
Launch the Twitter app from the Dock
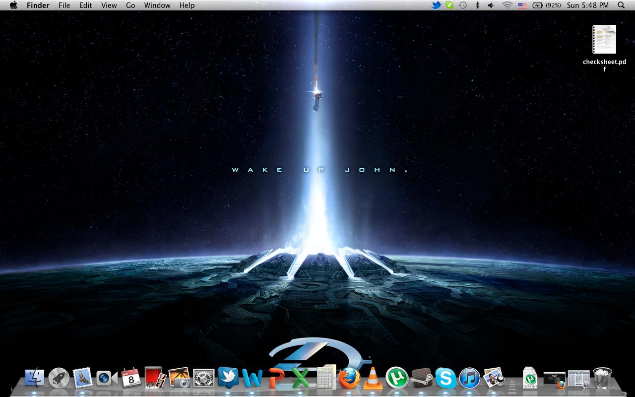228,378
